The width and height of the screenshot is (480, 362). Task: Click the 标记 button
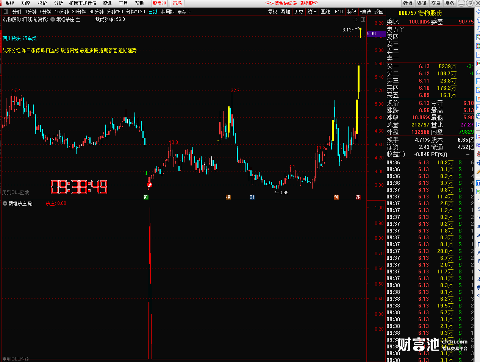pyautogui.click(x=352, y=12)
